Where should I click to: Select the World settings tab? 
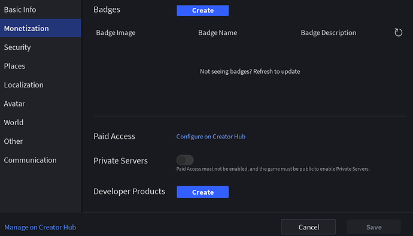(41, 122)
